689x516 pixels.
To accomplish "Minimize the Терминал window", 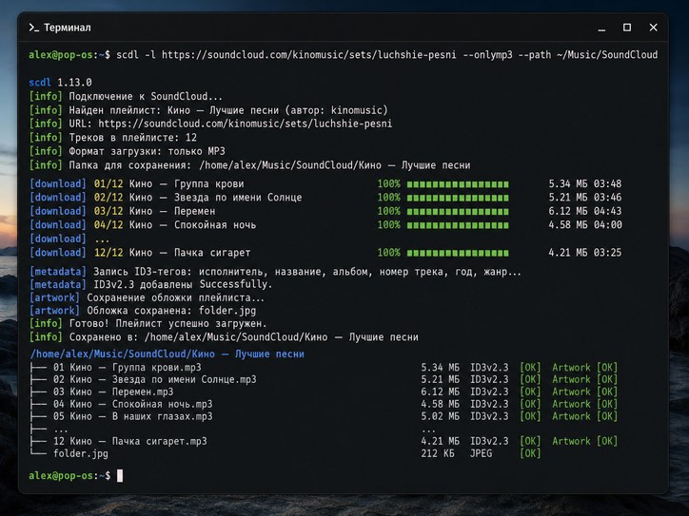I will pos(601,28).
